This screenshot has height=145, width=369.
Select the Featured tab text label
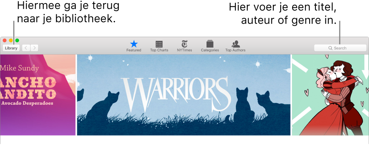tap(134, 50)
